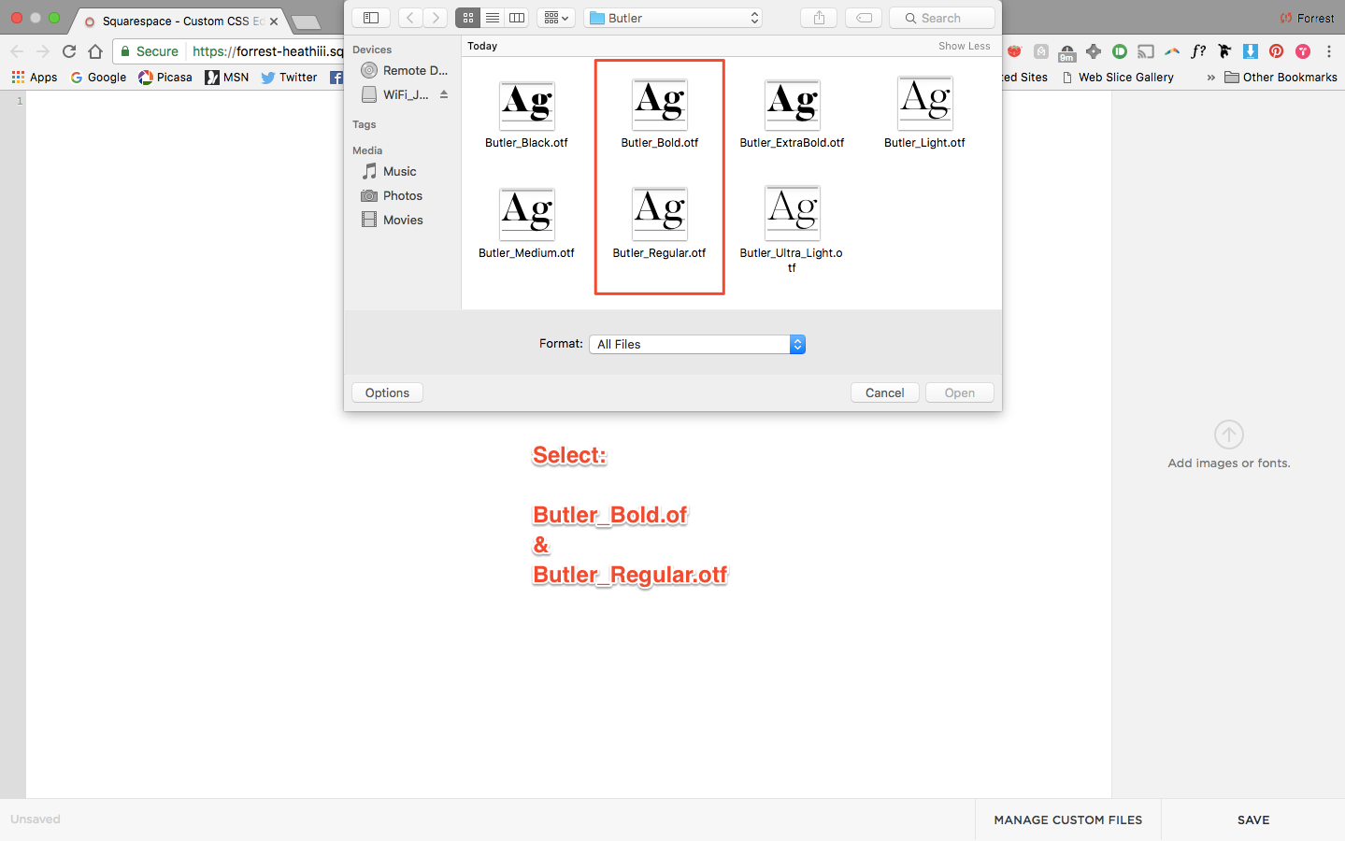Screen dimensions: 1345x841
Task: Select Butler_Medium.otf file
Action: click(526, 224)
